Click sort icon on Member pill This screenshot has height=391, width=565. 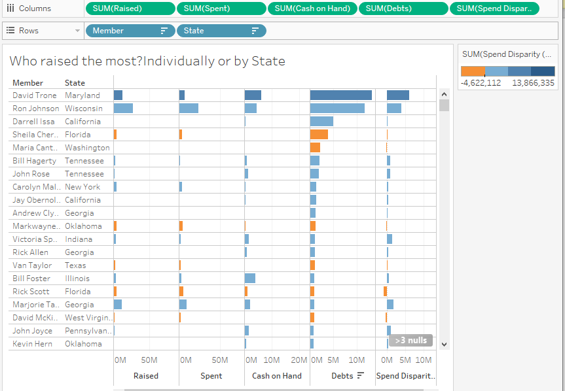pos(164,31)
